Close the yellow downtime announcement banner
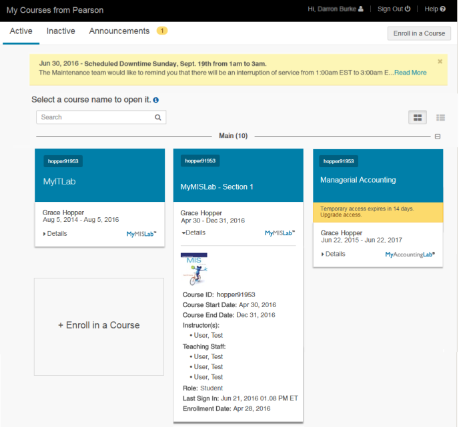Screen dimensions: 459x427 (440, 61)
